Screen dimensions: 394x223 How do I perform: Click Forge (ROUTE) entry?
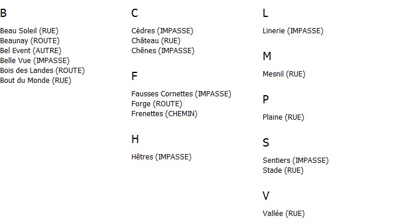coord(156,104)
